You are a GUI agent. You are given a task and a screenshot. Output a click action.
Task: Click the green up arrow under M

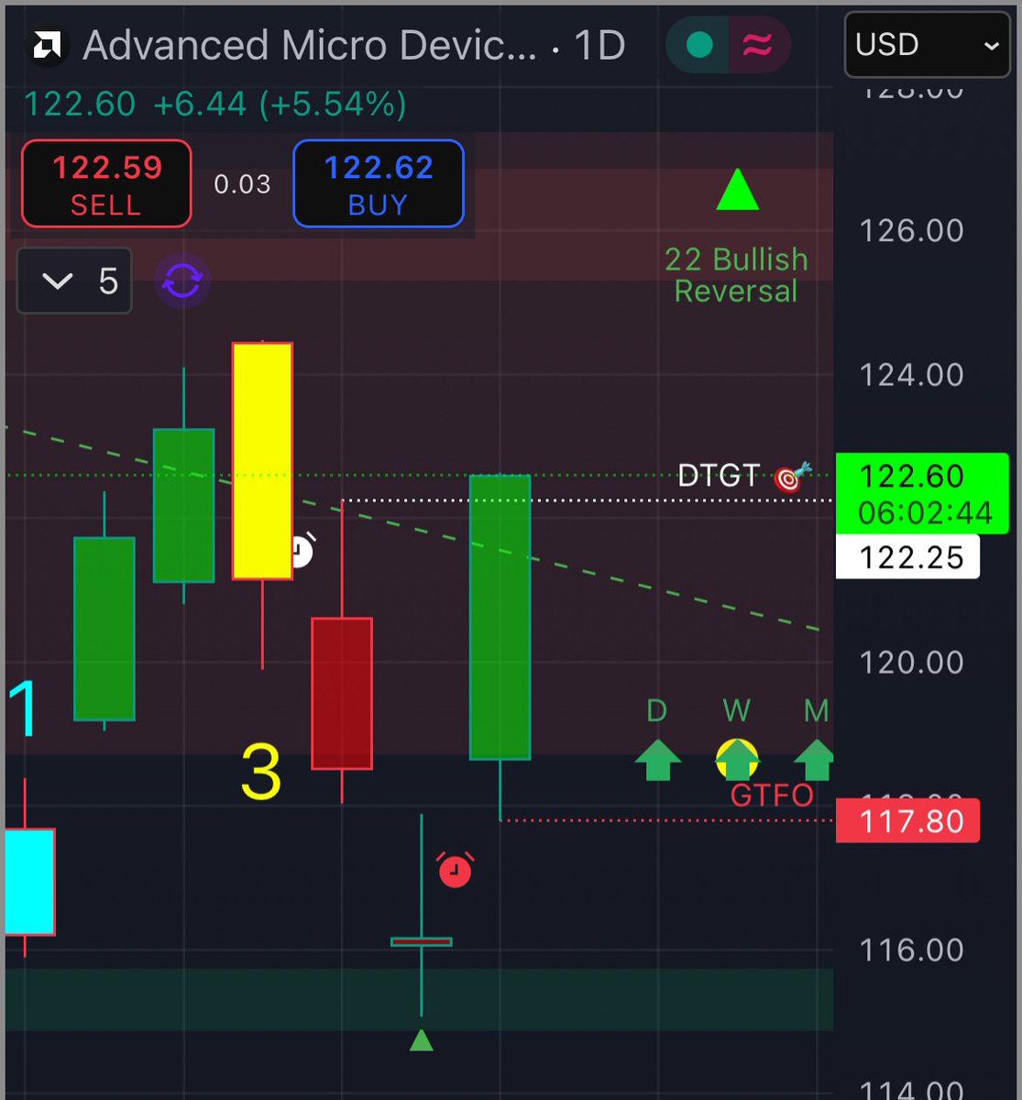coord(814,760)
